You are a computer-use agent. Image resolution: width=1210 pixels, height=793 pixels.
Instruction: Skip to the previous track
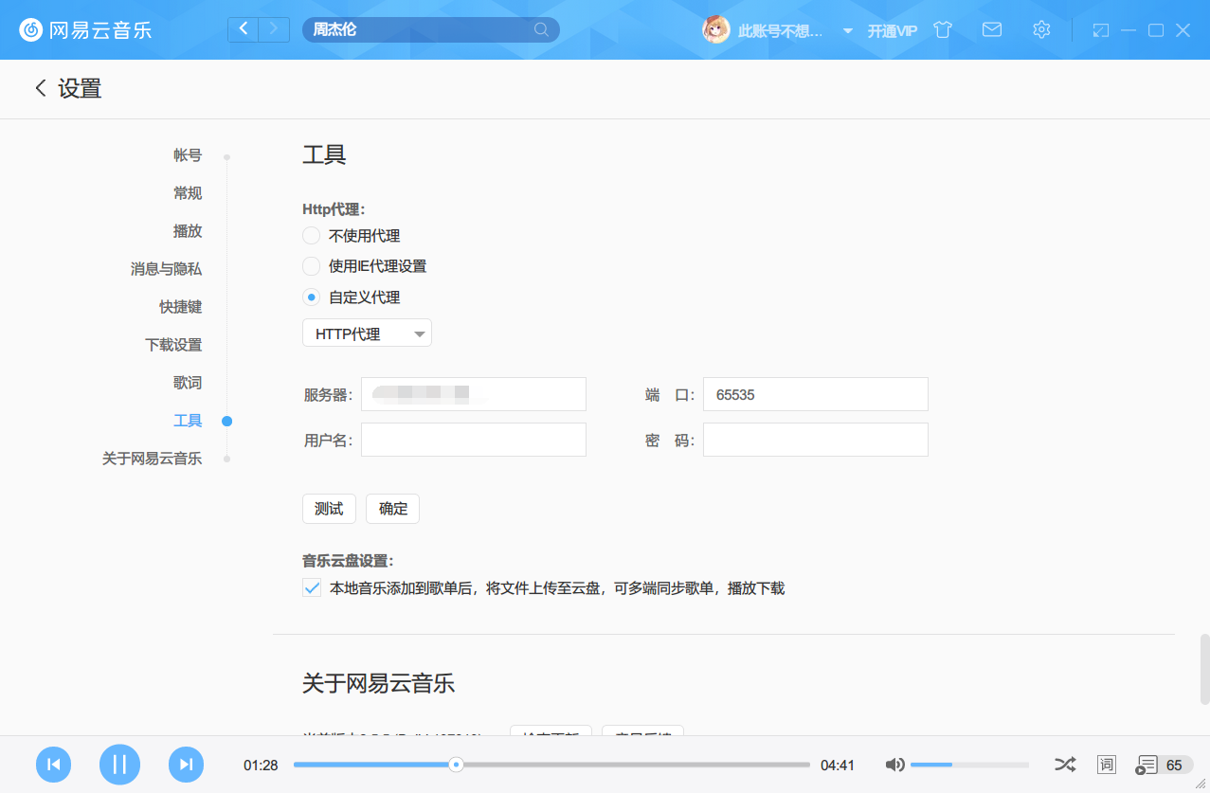54,765
